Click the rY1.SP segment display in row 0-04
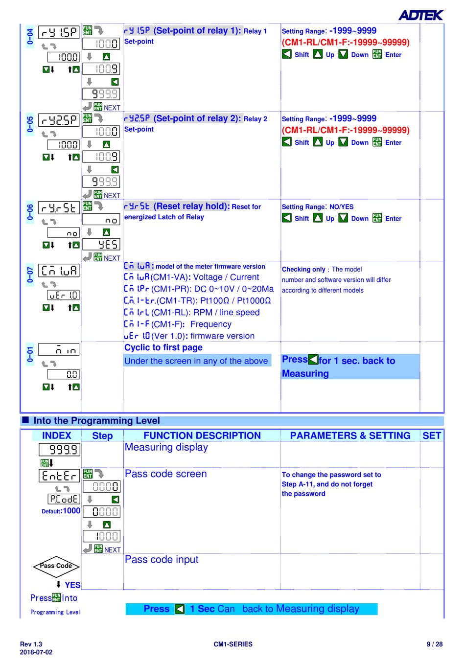 59,32
